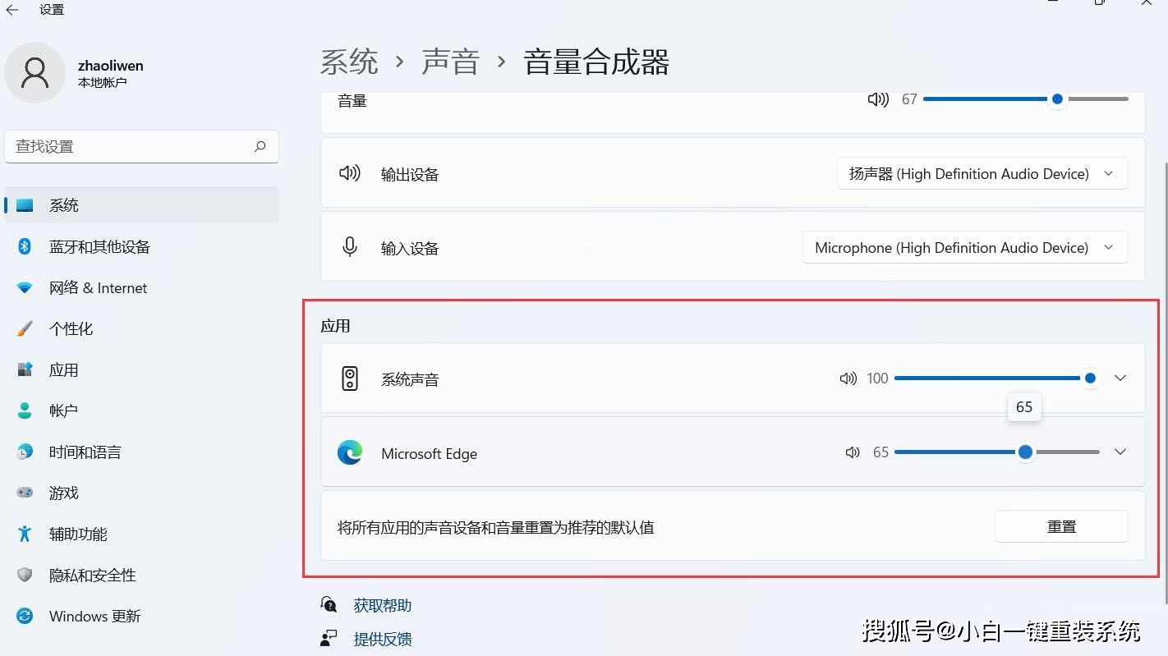Click the paintbrush personalization icon
This screenshot has height=656, width=1168.
(25, 328)
